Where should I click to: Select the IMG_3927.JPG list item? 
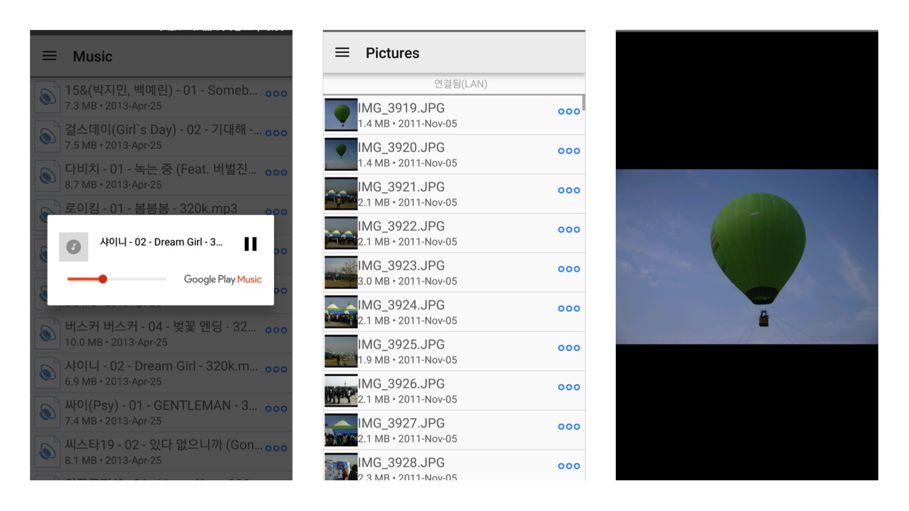click(x=454, y=430)
